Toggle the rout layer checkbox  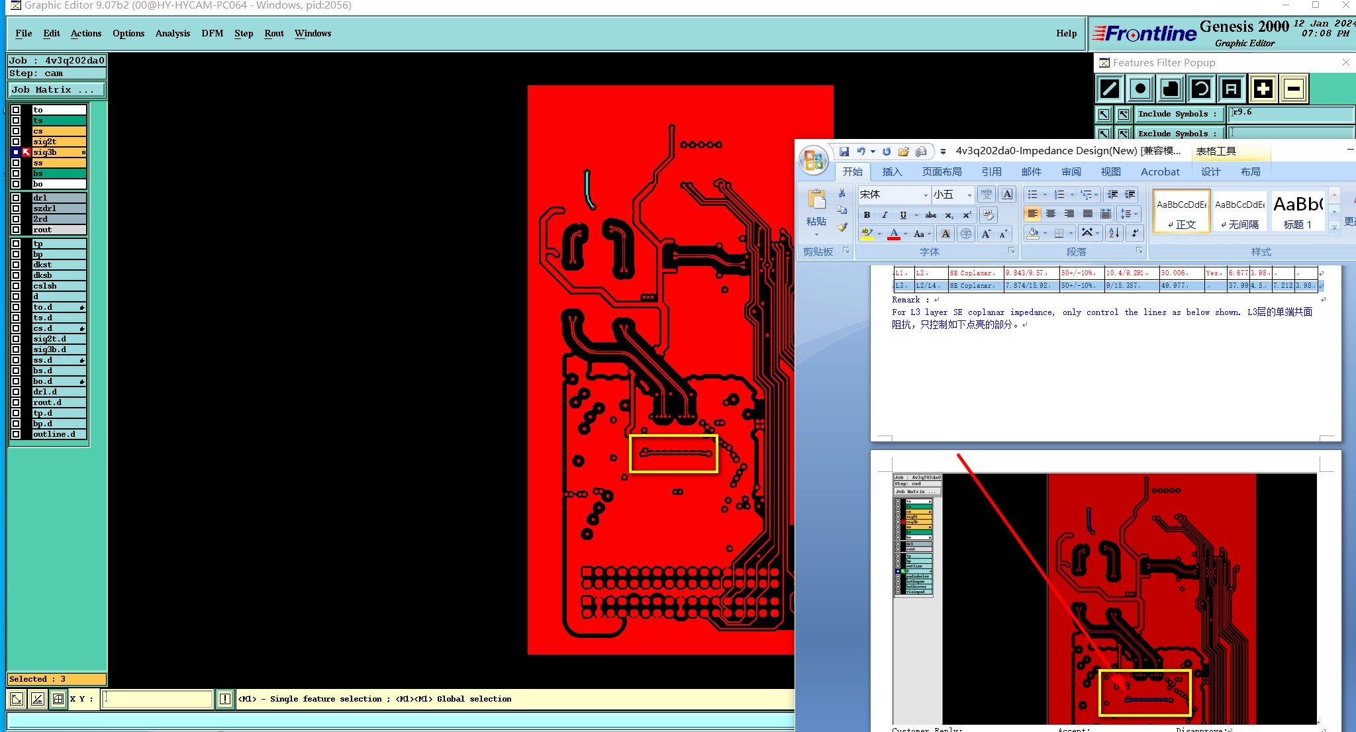(16, 230)
